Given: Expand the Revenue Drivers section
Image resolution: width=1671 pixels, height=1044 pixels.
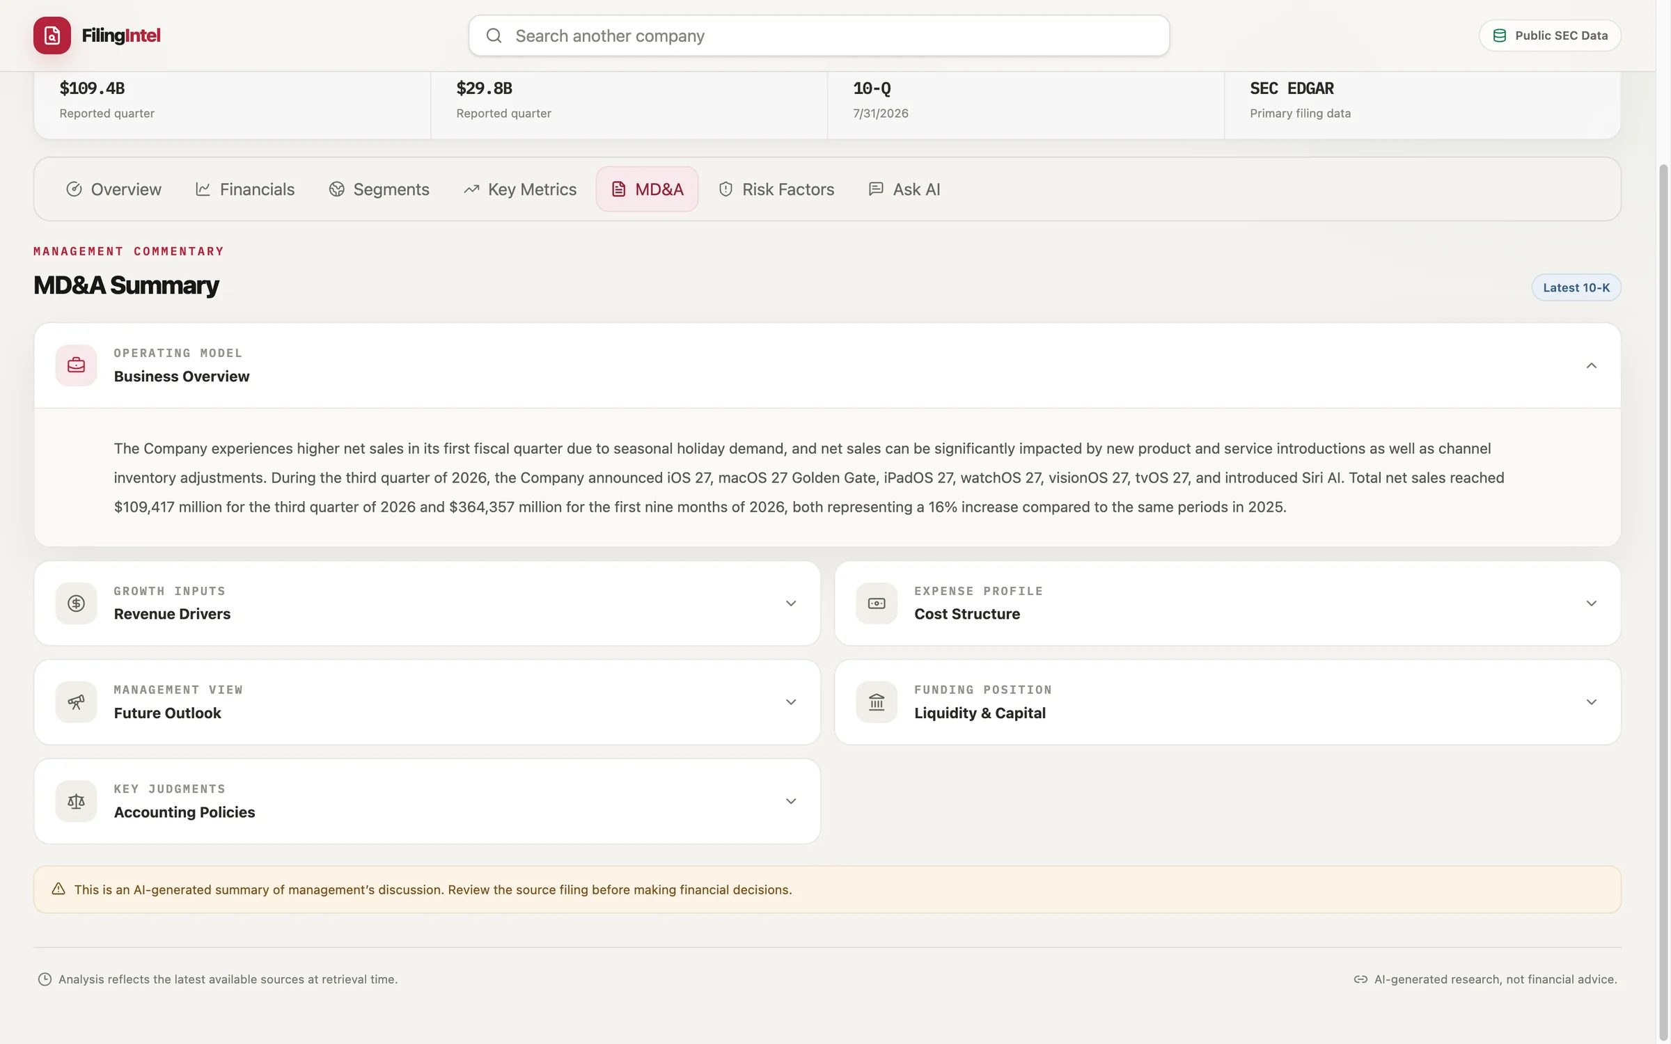Looking at the screenshot, I should (x=791, y=603).
